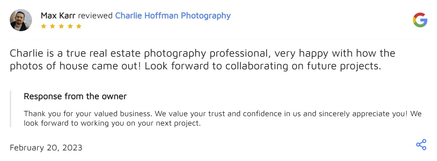Click the word "reviewed" in header
The image size is (437, 161).
point(95,16)
